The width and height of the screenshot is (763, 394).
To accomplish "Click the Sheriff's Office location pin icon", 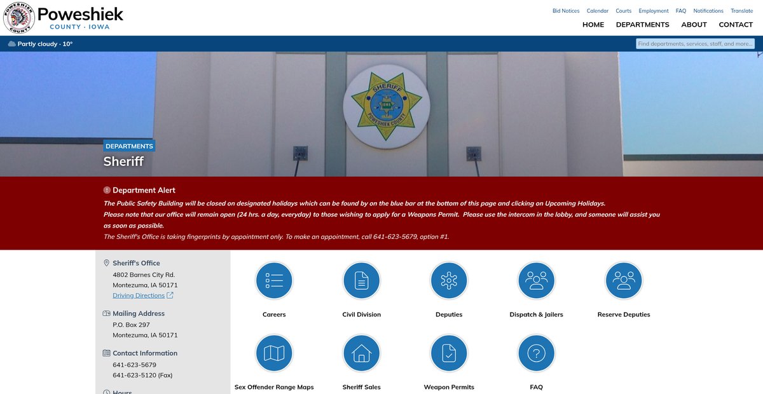I will pos(106,263).
